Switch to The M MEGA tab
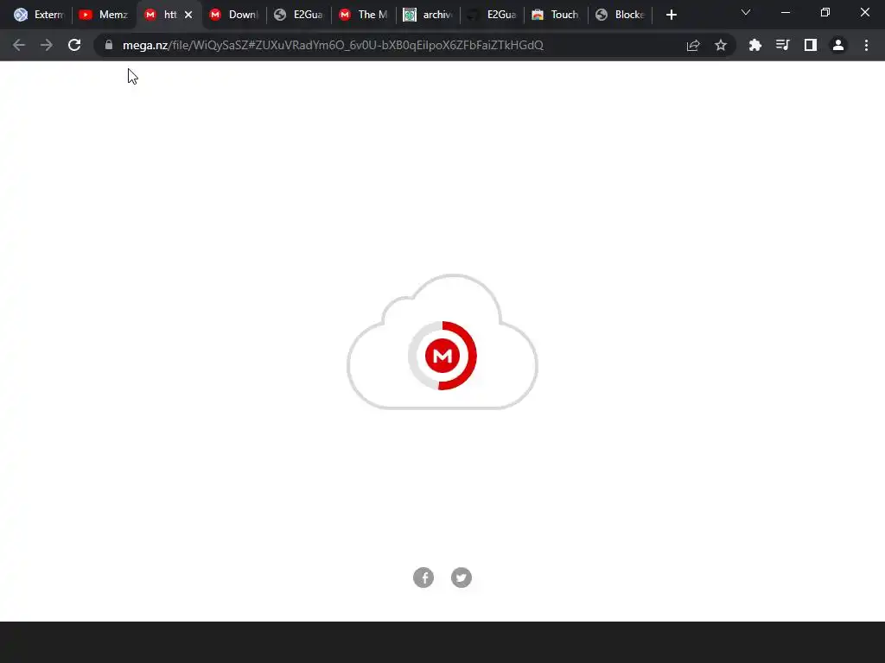The height and width of the screenshot is (663, 885). click(364, 15)
